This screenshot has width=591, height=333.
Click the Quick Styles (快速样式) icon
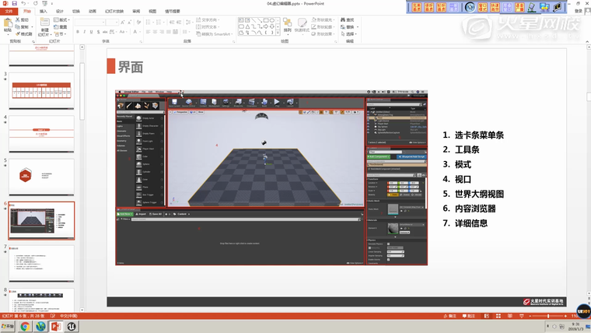coord(302,25)
